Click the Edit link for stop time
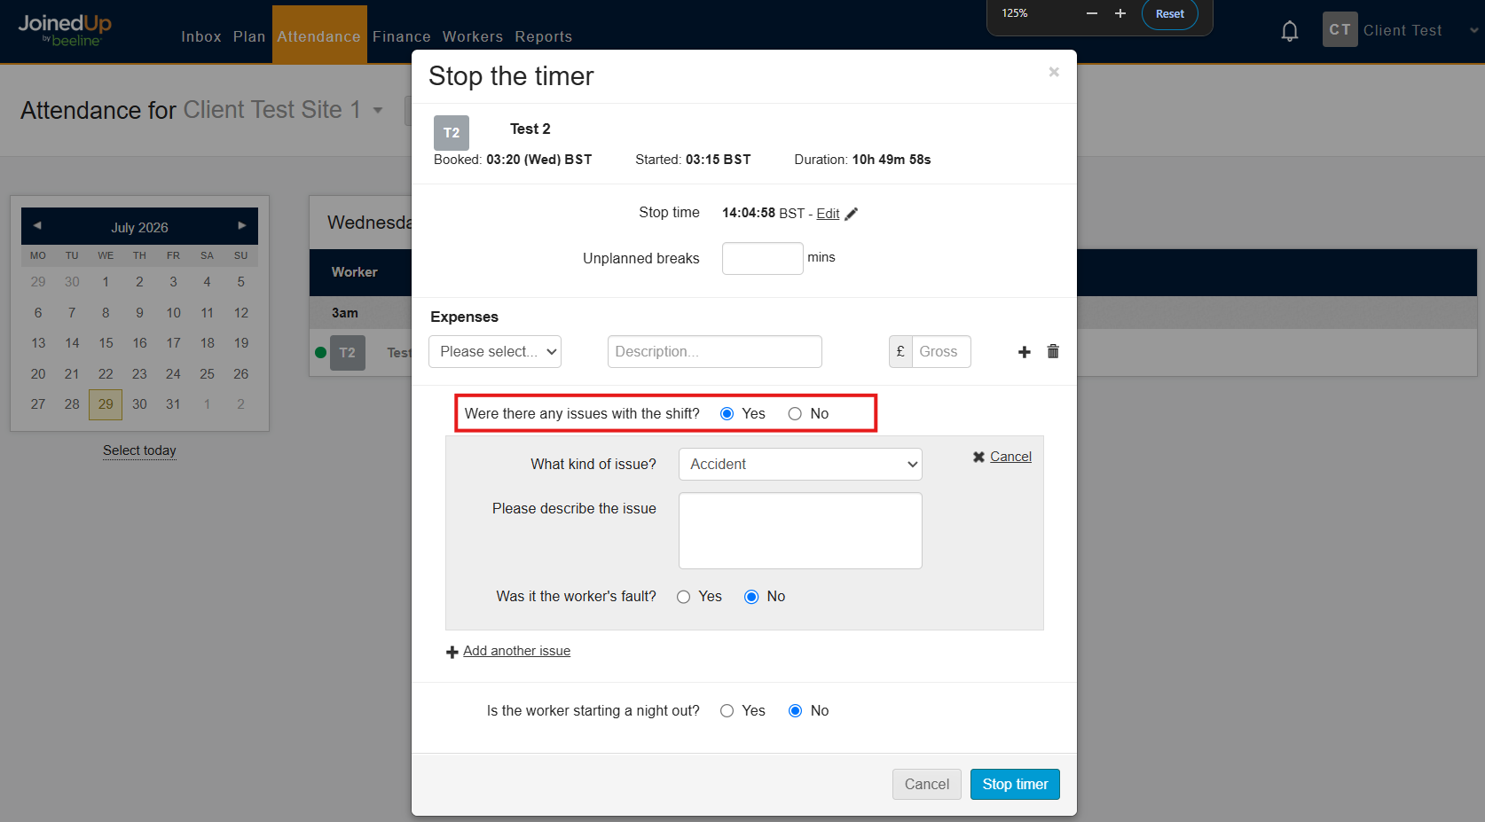This screenshot has width=1485, height=822. coord(828,214)
